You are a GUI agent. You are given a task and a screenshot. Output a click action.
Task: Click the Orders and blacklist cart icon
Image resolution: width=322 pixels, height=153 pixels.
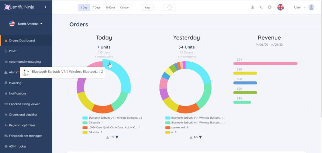6,115
